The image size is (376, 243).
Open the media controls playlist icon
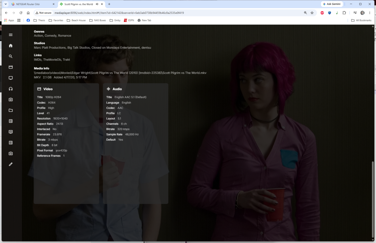pos(355,13)
